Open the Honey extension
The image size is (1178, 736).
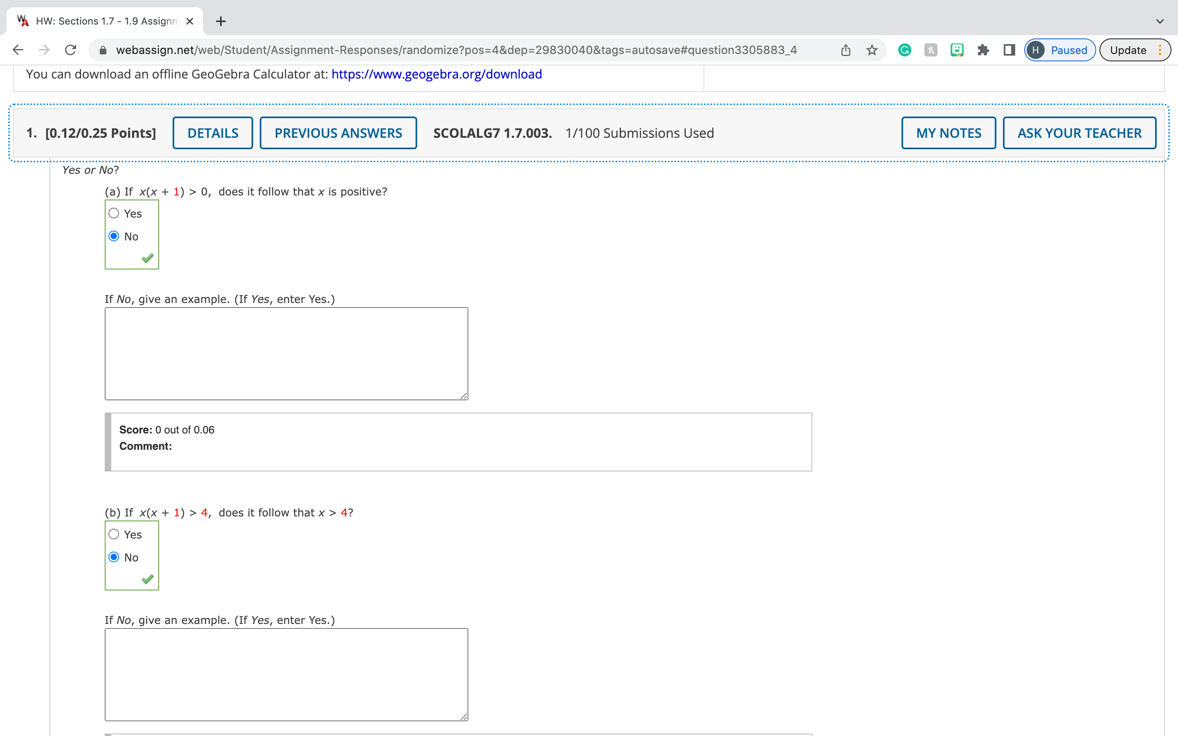click(931, 49)
